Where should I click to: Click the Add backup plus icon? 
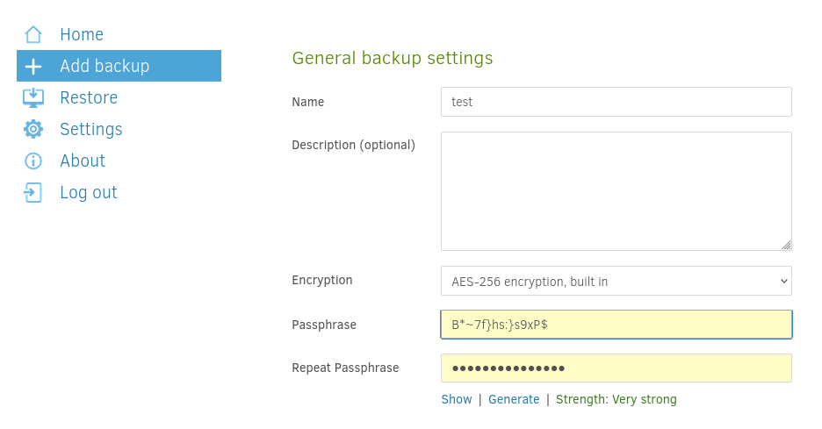pyautogui.click(x=33, y=67)
